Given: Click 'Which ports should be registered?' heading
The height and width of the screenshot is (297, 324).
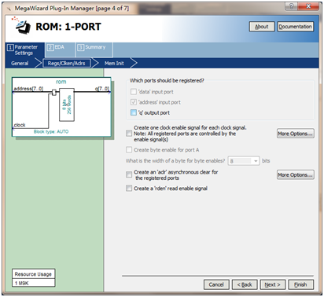Looking at the screenshot, I should coord(167,80).
